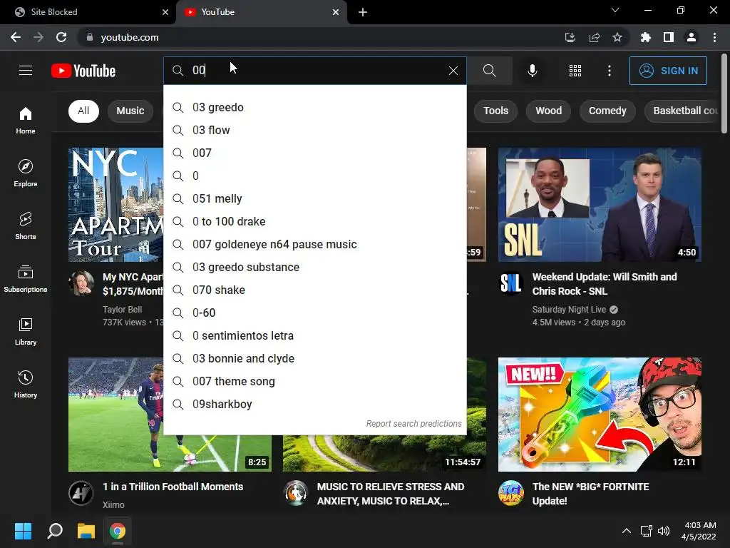Select the All filter chip
The width and height of the screenshot is (730, 548).
point(83,111)
